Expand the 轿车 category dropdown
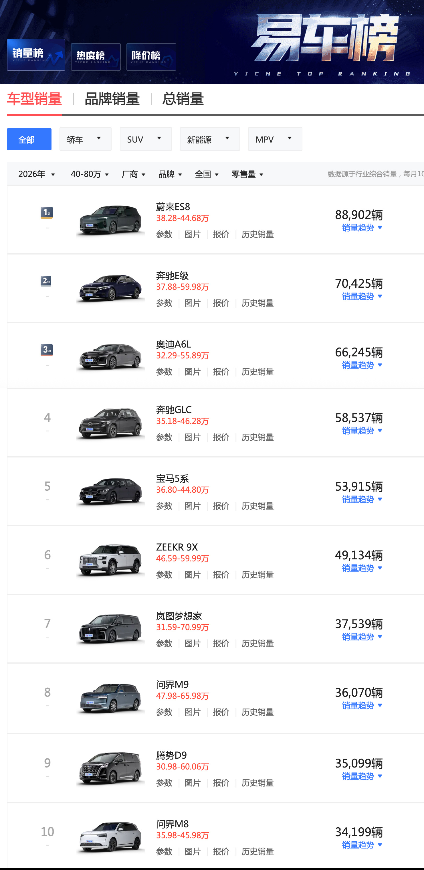 [86, 139]
